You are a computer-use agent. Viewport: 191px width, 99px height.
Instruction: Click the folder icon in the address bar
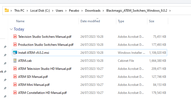point(7,10)
